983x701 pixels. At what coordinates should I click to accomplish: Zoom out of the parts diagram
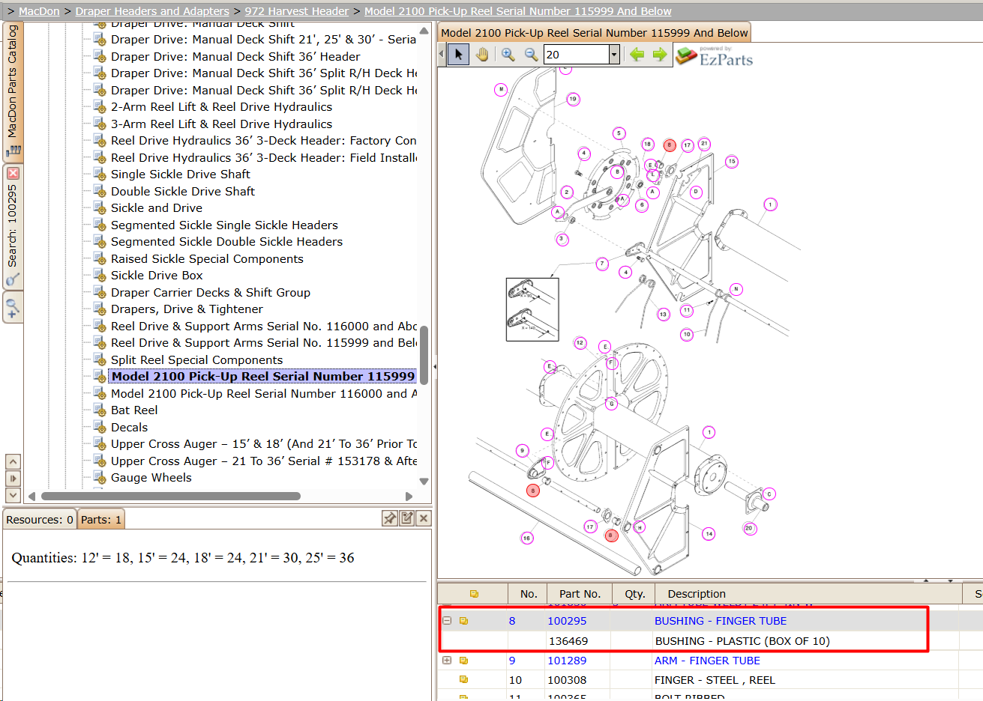[531, 55]
